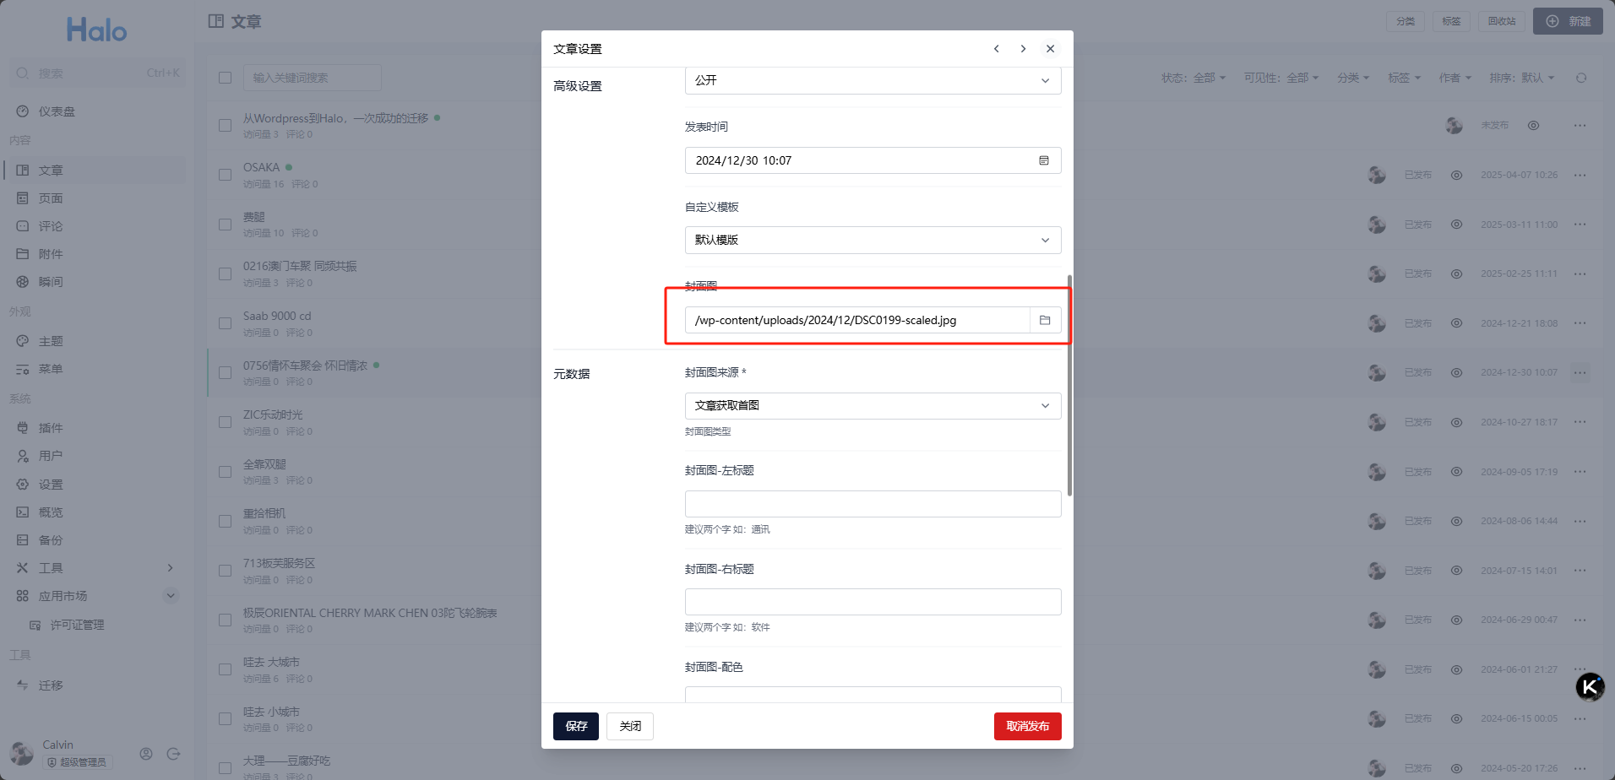The height and width of the screenshot is (780, 1615).
Task: Toggle the select-all articles checkbox
Action: pyautogui.click(x=225, y=78)
